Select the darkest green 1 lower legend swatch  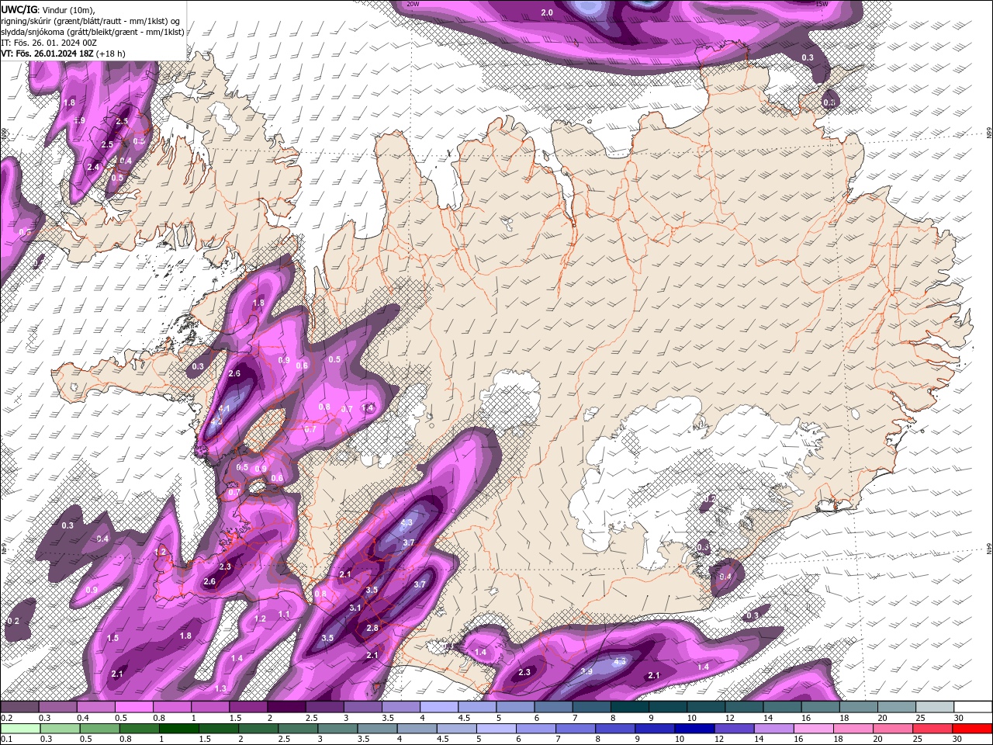(x=178, y=729)
